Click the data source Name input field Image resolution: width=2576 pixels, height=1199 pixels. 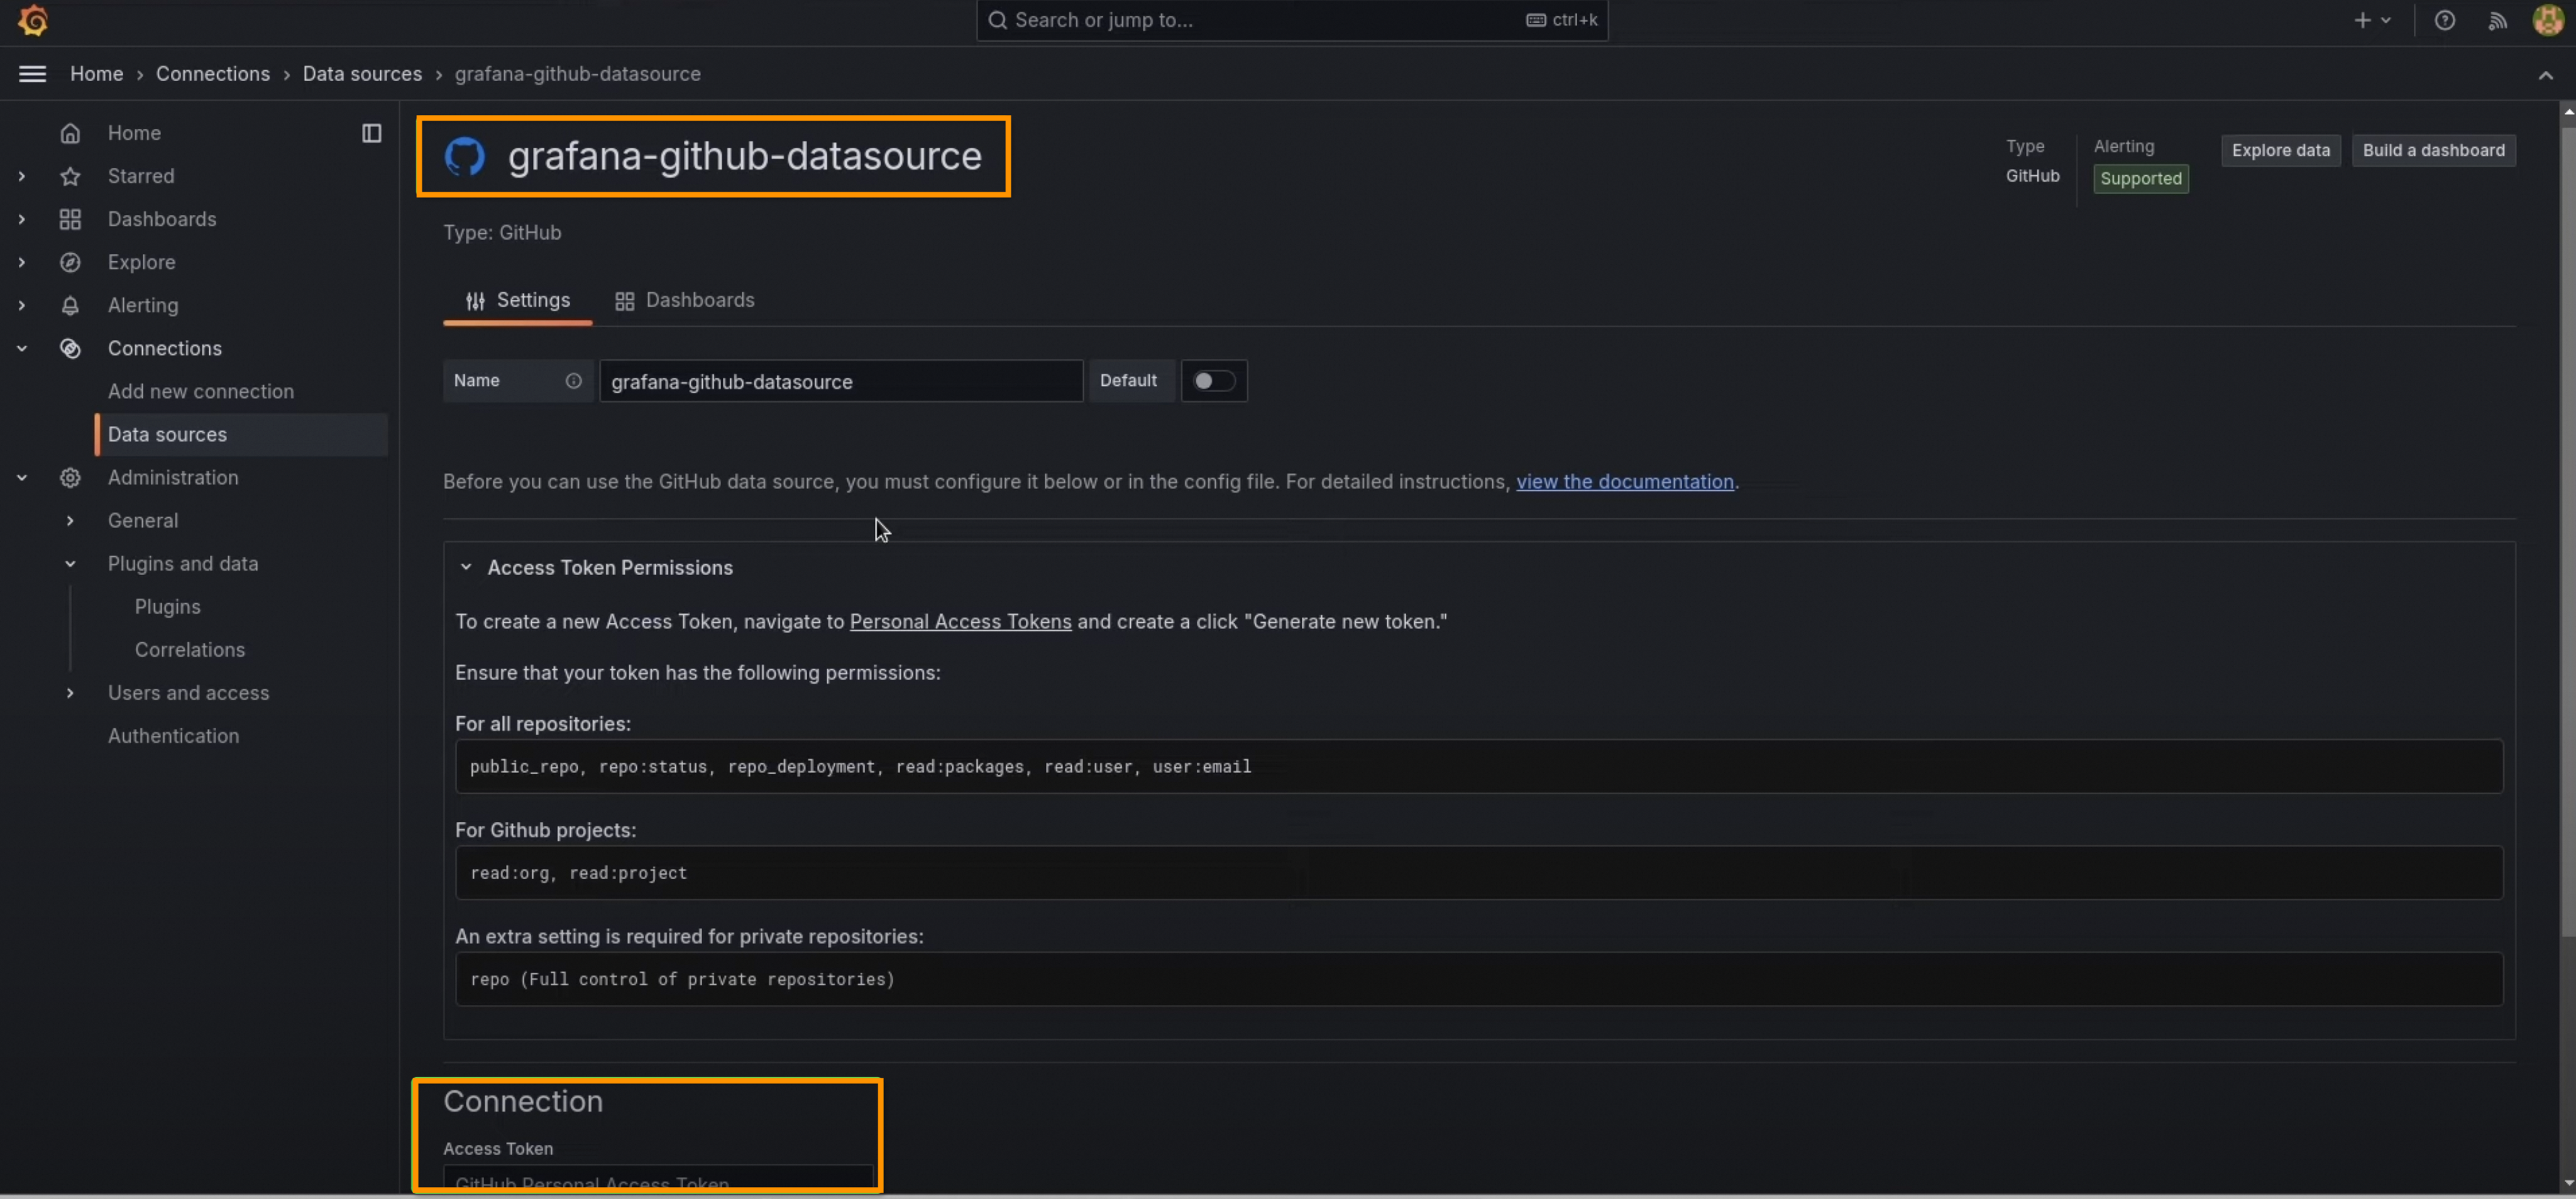click(x=840, y=381)
